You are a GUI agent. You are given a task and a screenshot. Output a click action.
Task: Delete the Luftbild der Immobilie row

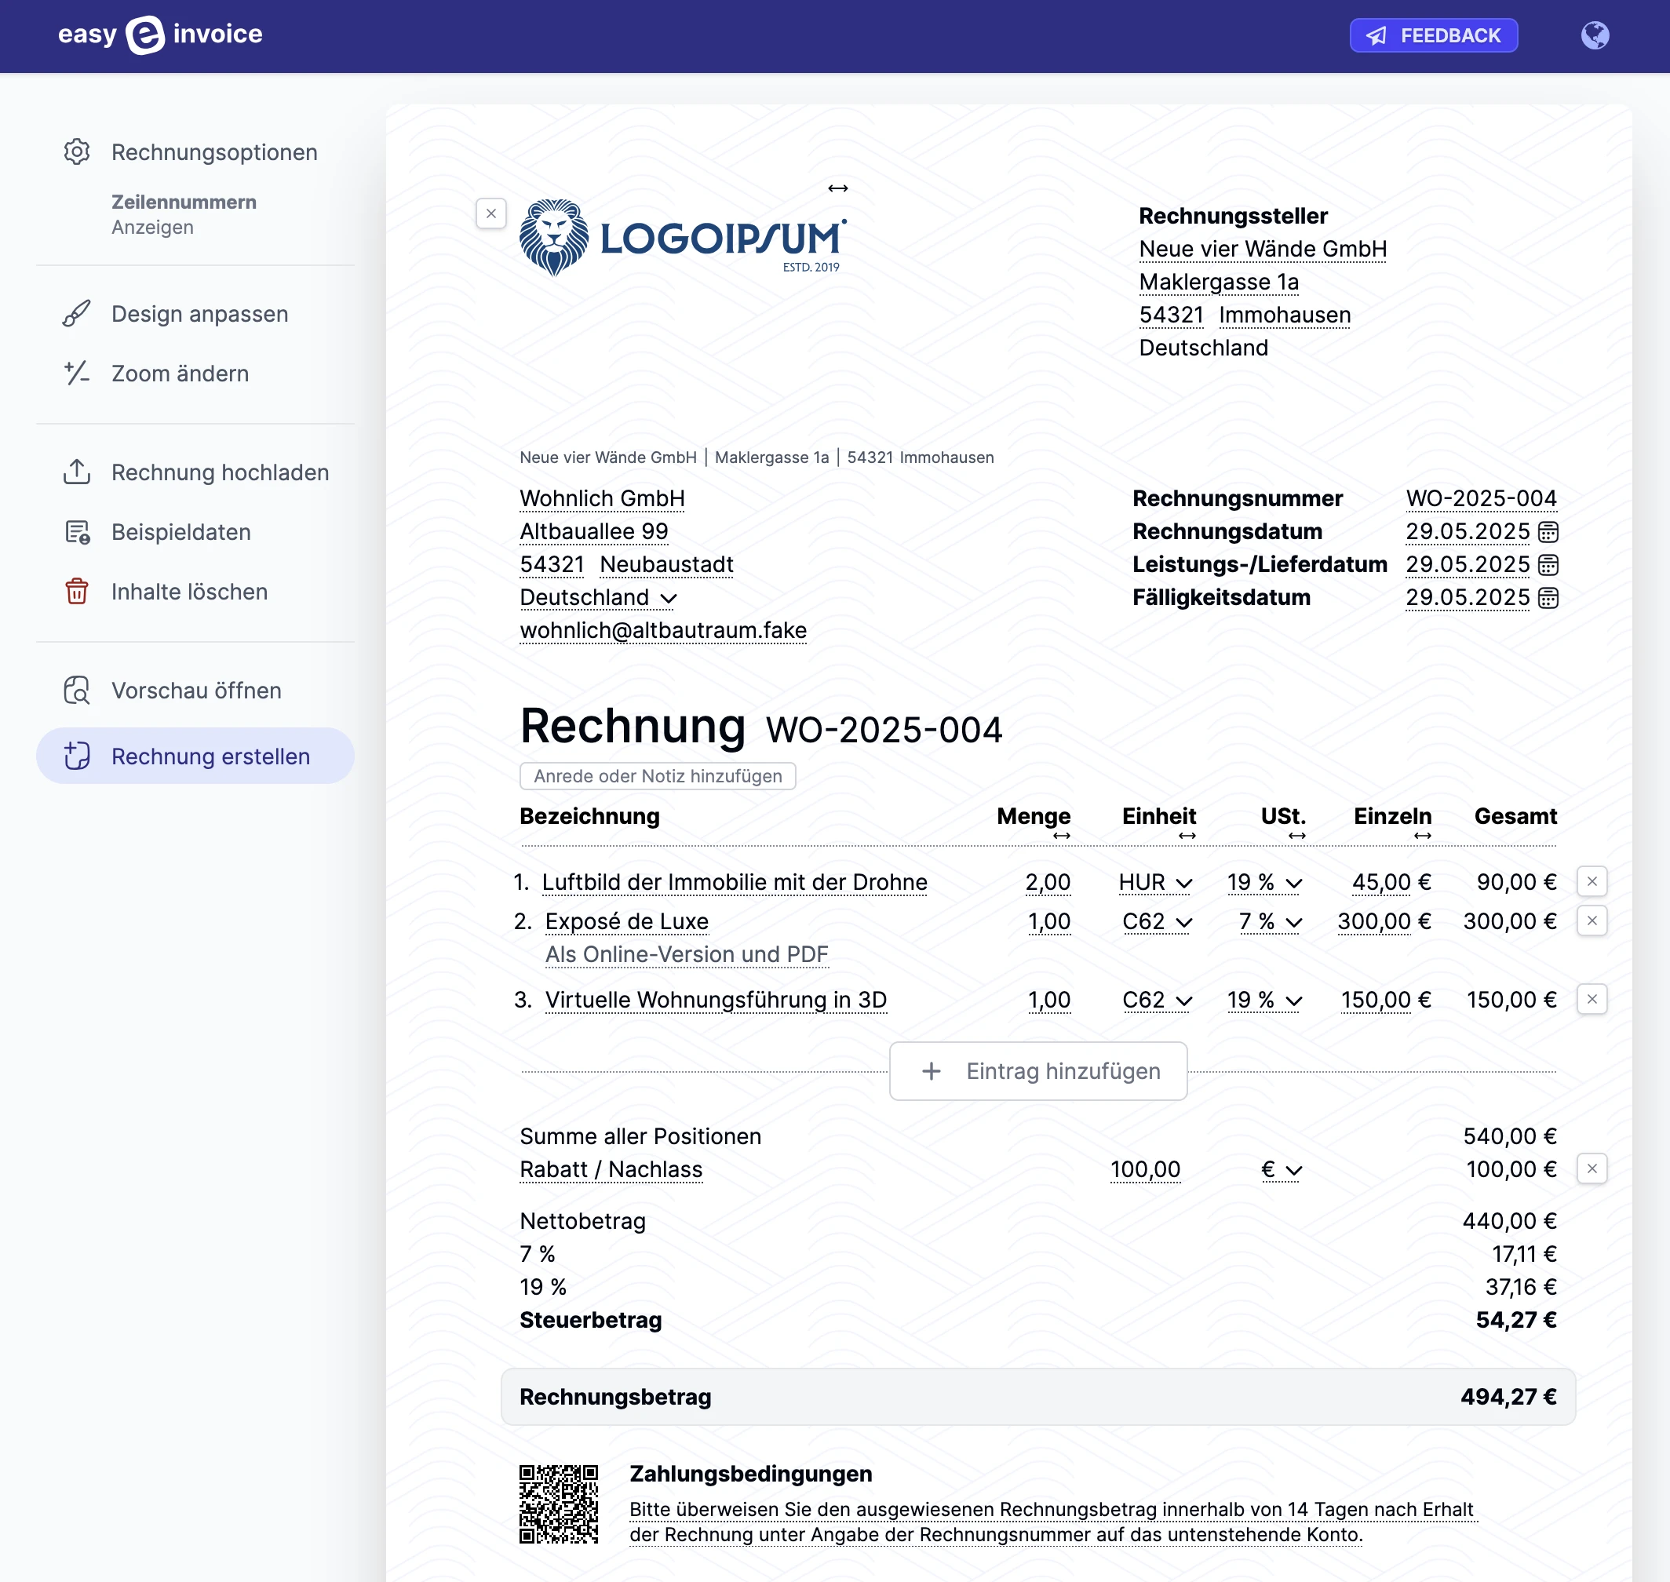point(1592,881)
